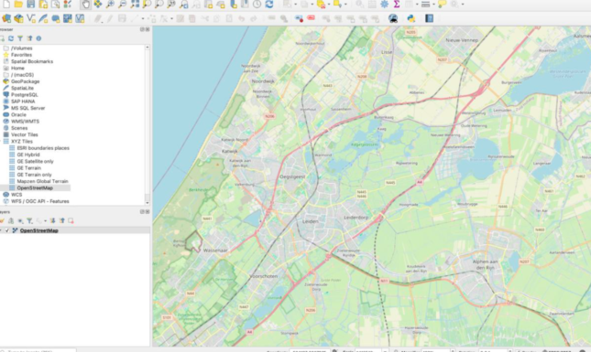
Task: Manage map themes in Layers panel
Action: [x=20, y=220]
